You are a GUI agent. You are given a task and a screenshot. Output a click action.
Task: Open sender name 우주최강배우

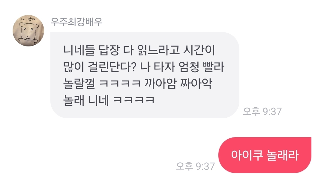click(76, 22)
